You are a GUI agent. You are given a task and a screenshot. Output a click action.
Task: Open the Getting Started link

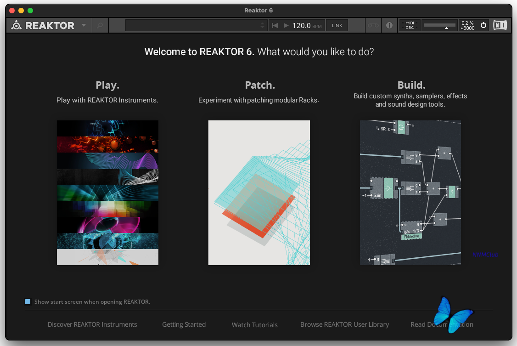click(x=184, y=324)
